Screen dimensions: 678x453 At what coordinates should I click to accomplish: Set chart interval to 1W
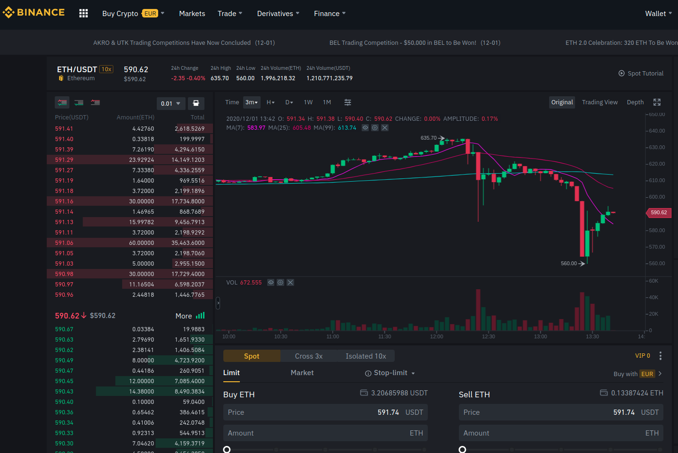click(x=308, y=102)
